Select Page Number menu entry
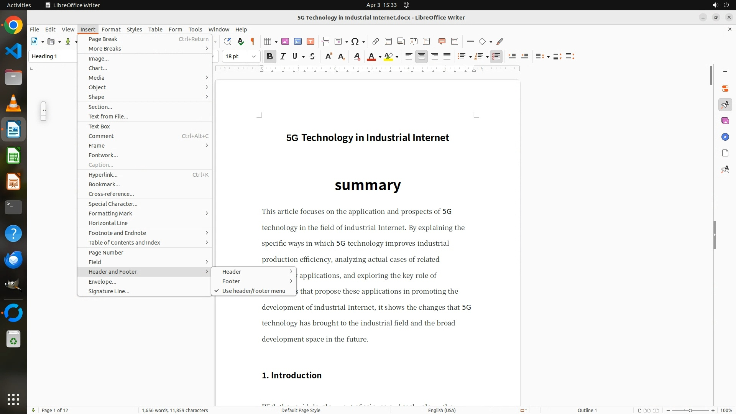The height and width of the screenshot is (414, 736). point(106,253)
